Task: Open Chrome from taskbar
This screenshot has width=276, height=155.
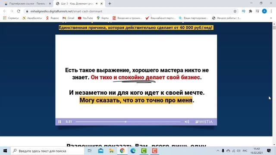Action: point(122,151)
